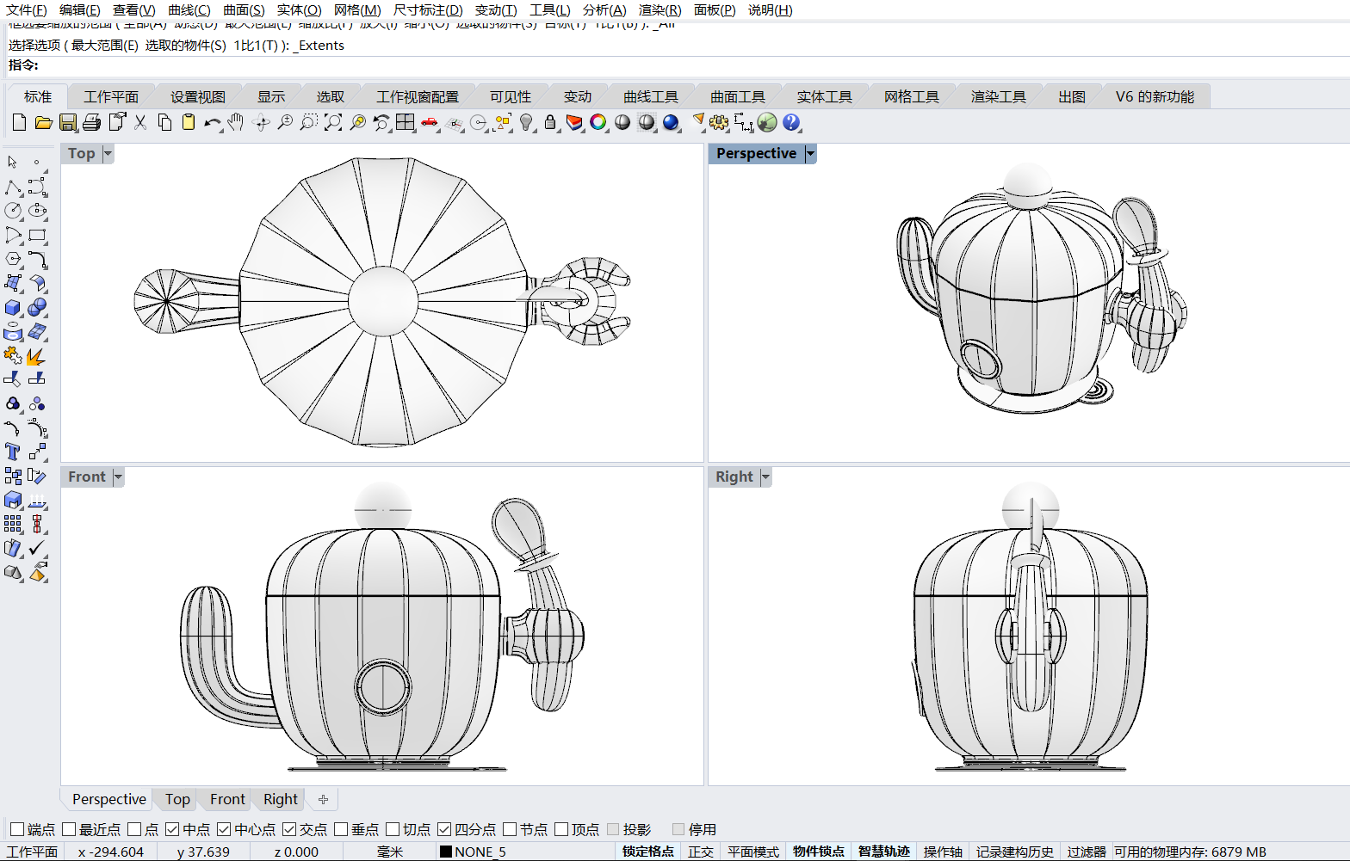Click the Array grid icon
Screen dimensions: 1350x861
[x=13, y=524]
